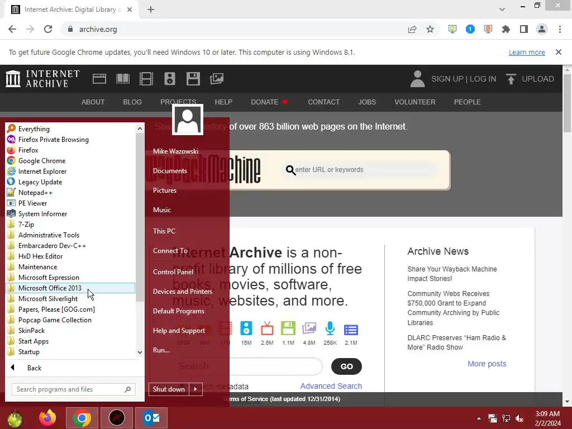The image size is (572, 429).
Task: Click Learn more about Chrome updates
Action: pos(527,52)
